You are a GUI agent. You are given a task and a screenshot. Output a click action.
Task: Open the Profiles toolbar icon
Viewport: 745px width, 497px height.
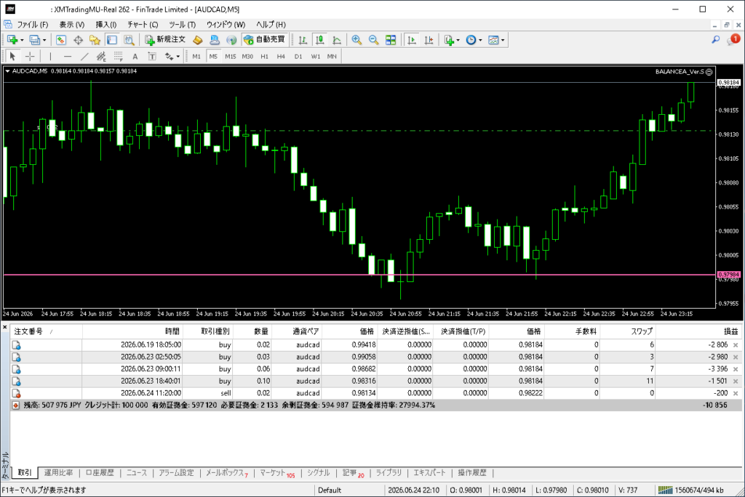click(34, 40)
